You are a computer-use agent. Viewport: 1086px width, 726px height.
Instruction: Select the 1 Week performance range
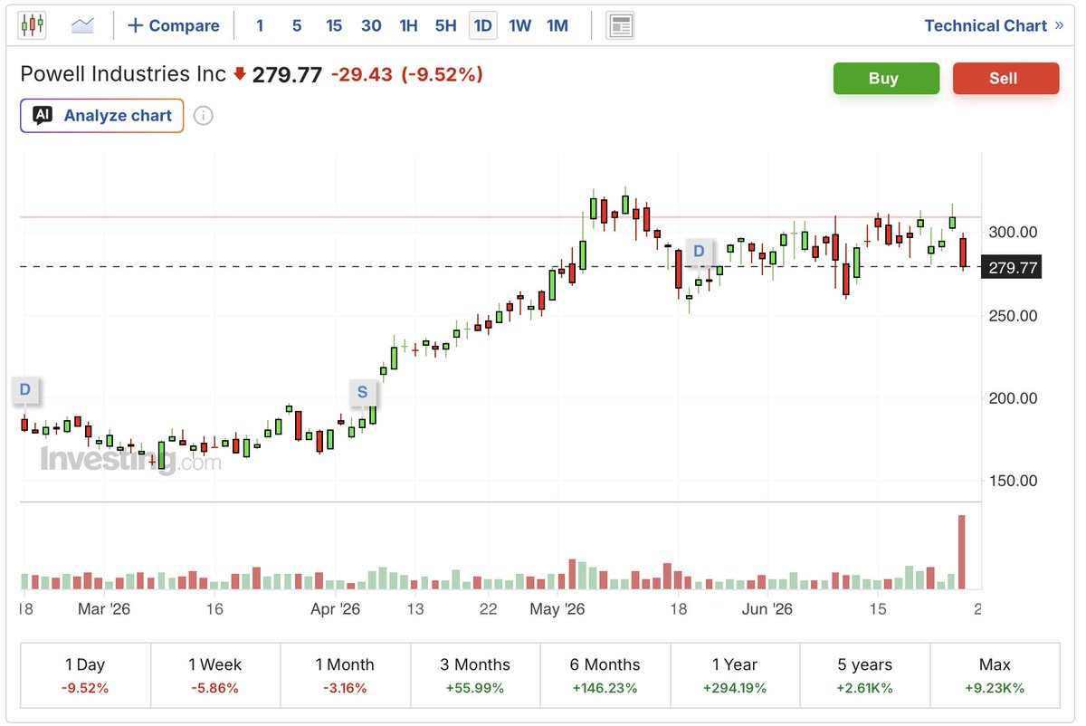point(215,676)
